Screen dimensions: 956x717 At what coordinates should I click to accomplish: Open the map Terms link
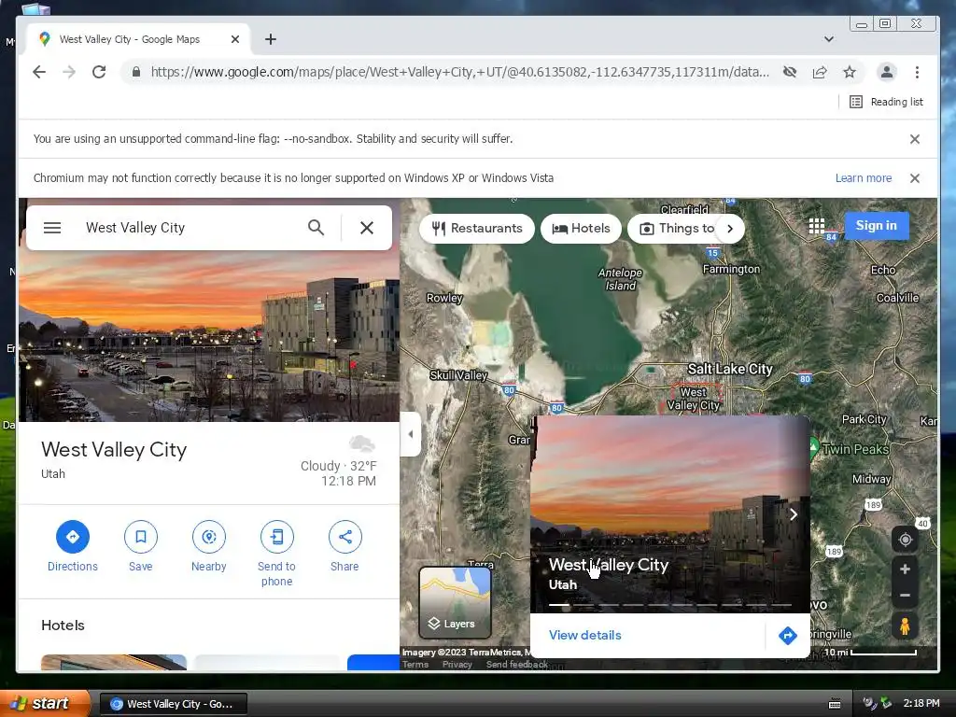[415, 665]
